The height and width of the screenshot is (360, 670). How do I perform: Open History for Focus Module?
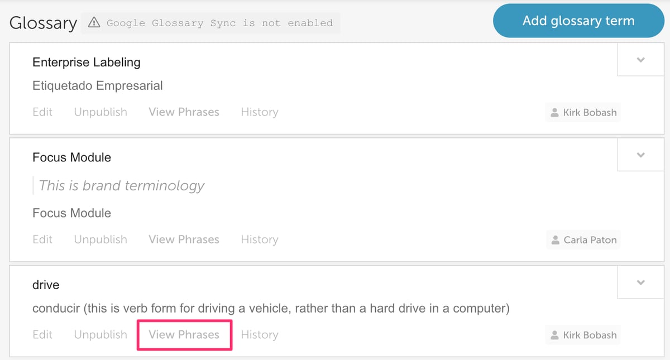click(260, 239)
